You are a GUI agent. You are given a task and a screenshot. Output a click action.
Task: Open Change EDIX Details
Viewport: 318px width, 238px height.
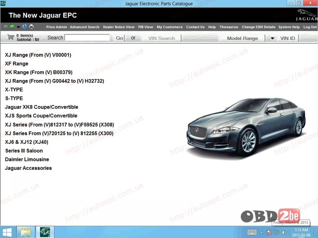click(258, 27)
